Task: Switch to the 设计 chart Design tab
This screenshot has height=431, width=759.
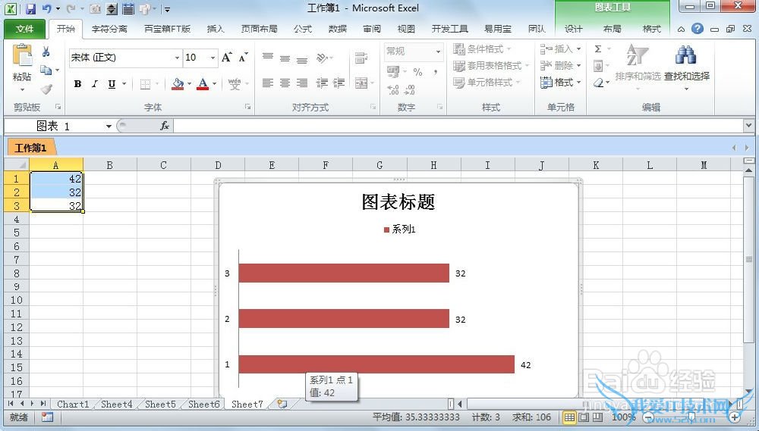Action: [x=574, y=29]
